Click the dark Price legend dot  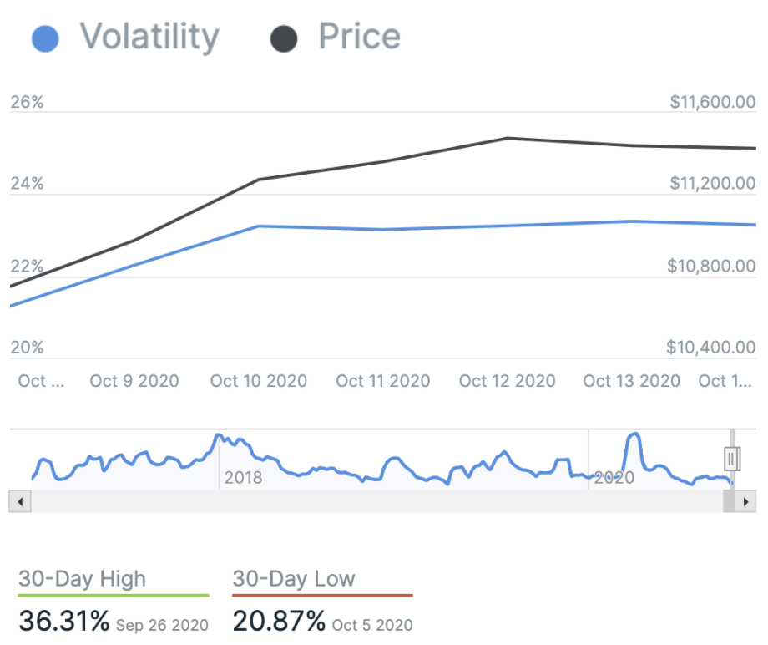[x=284, y=39]
